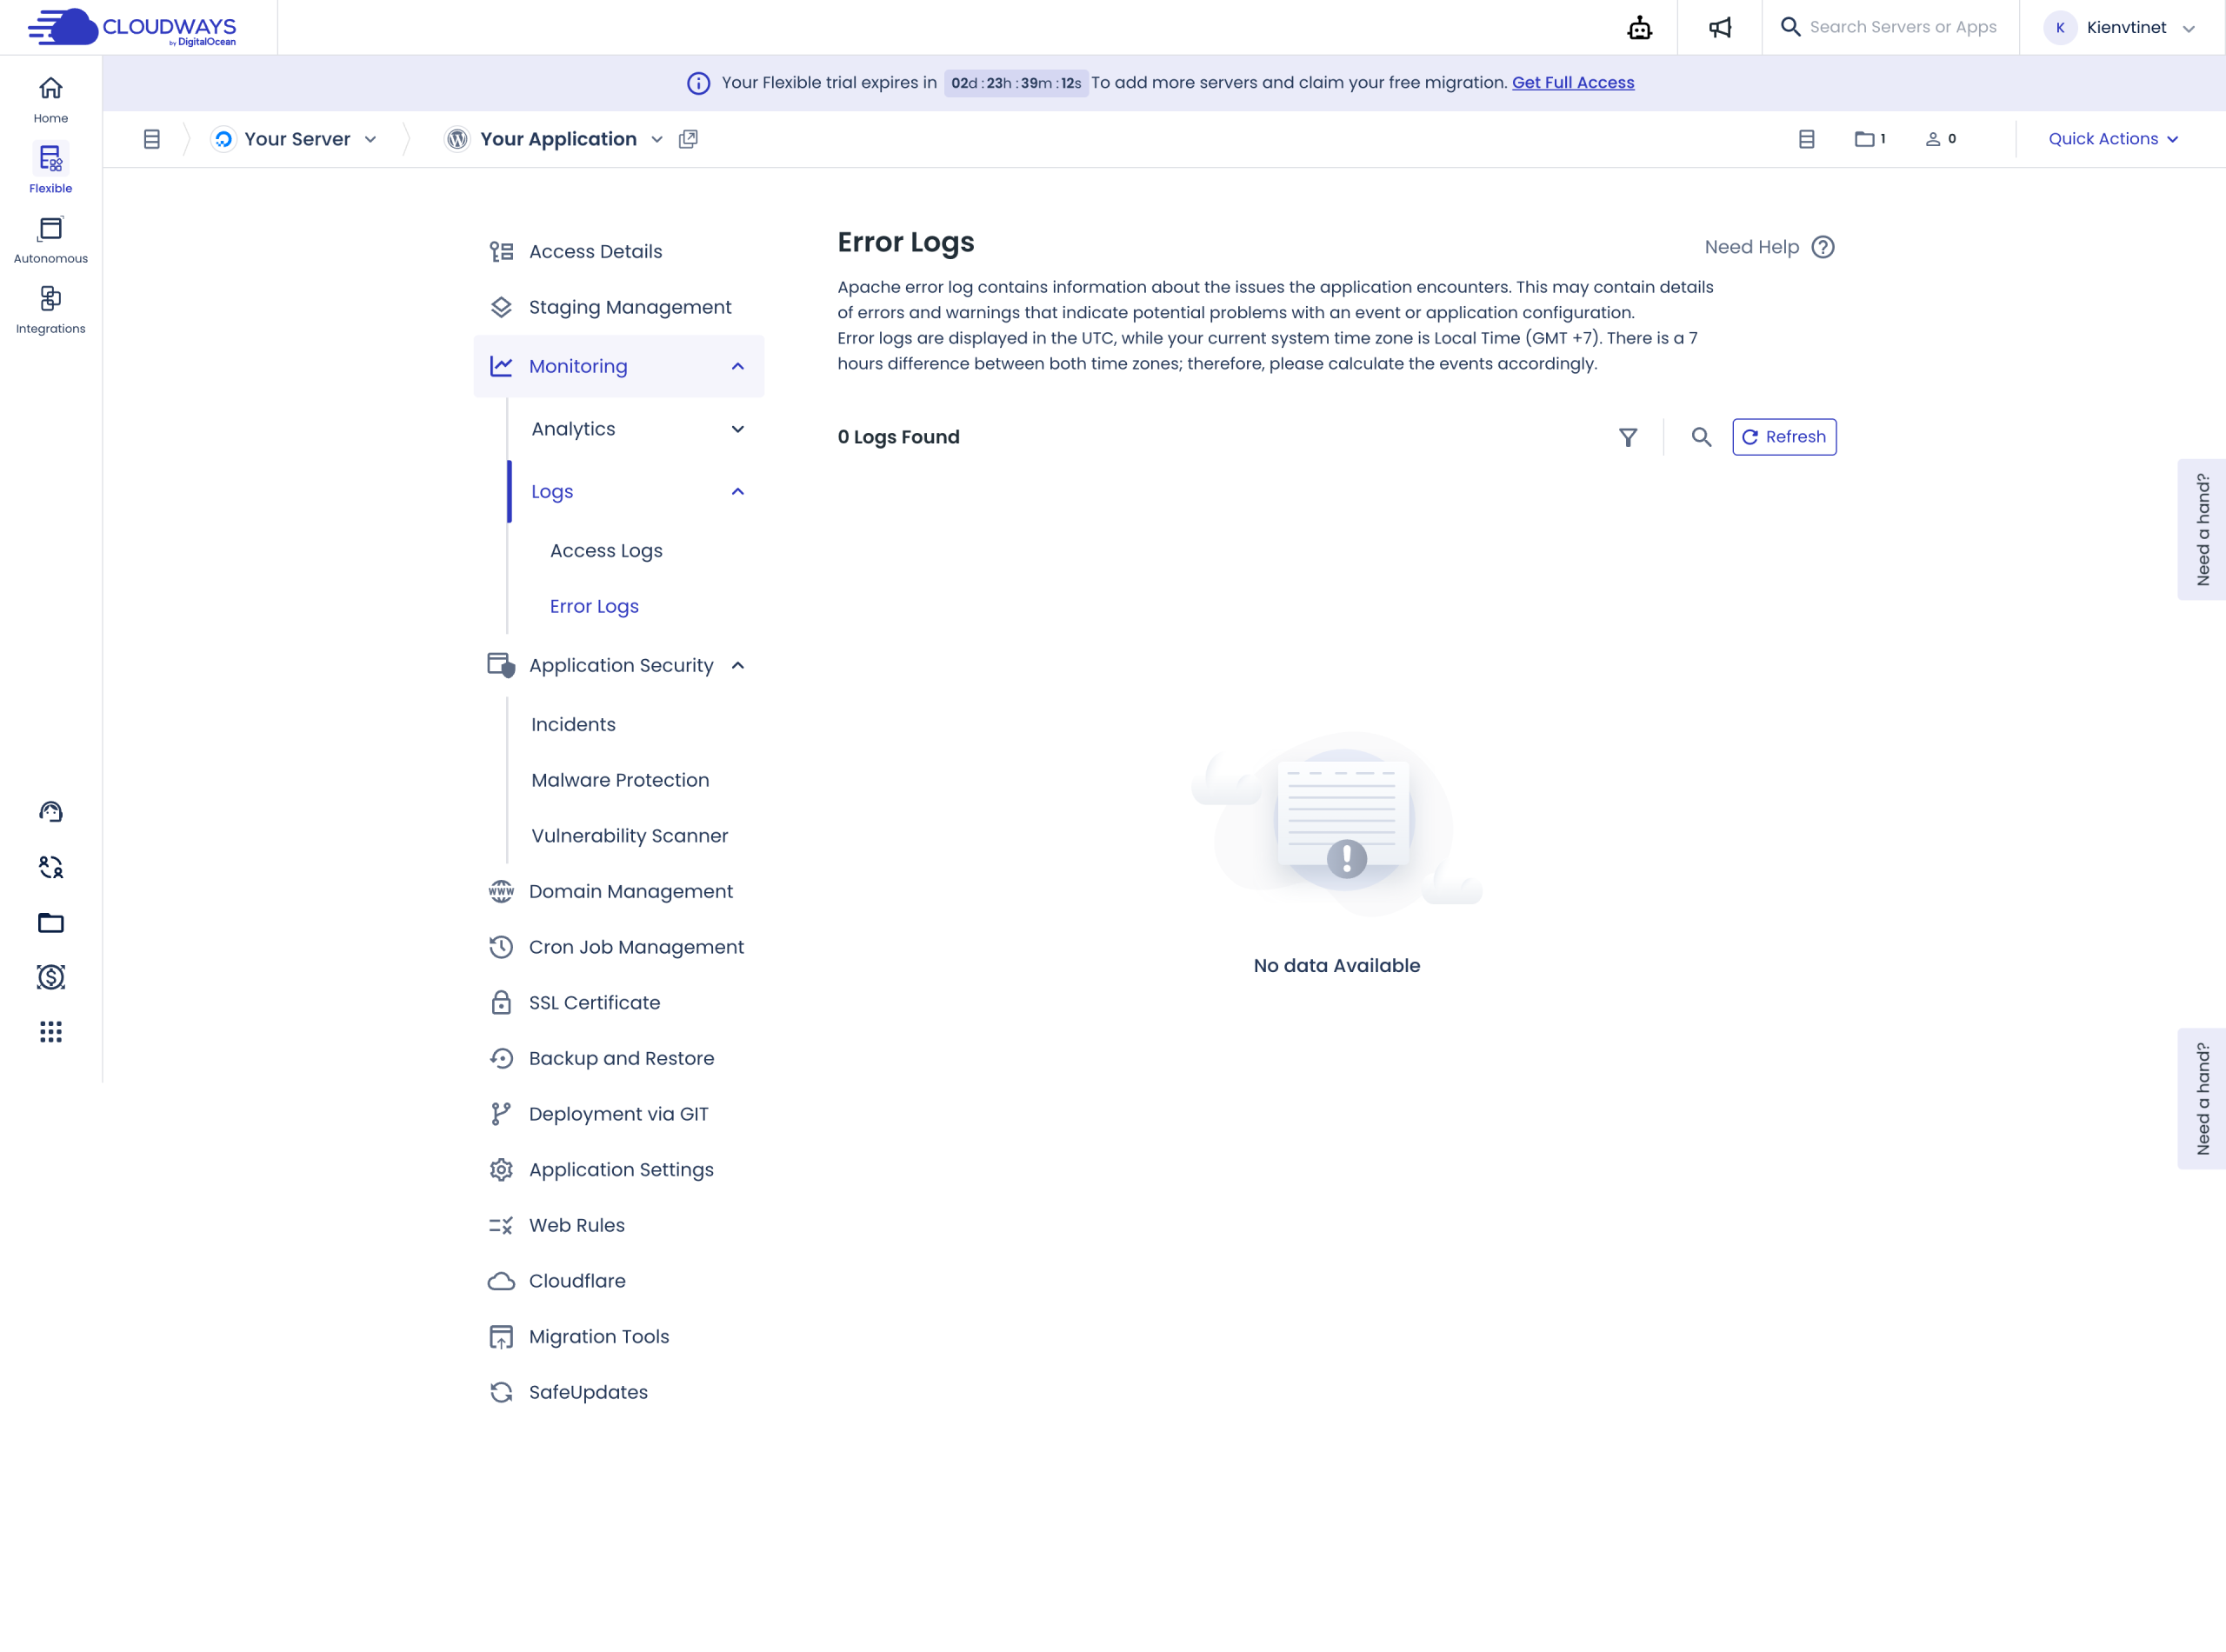
Task: Click the logs search magnifier icon
Action: [1701, 437]
